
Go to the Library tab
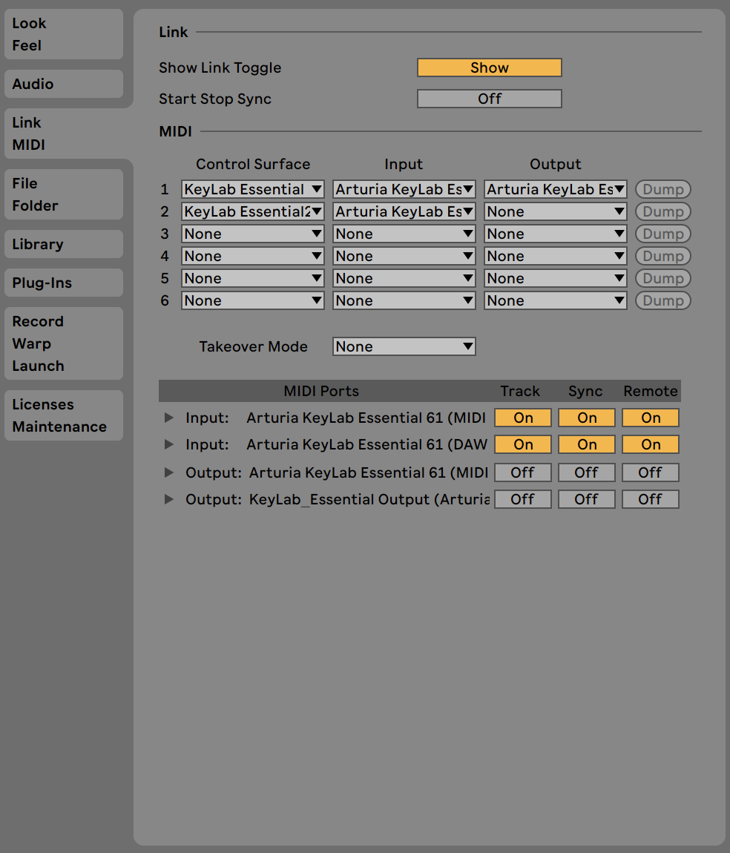pos(64,244)
